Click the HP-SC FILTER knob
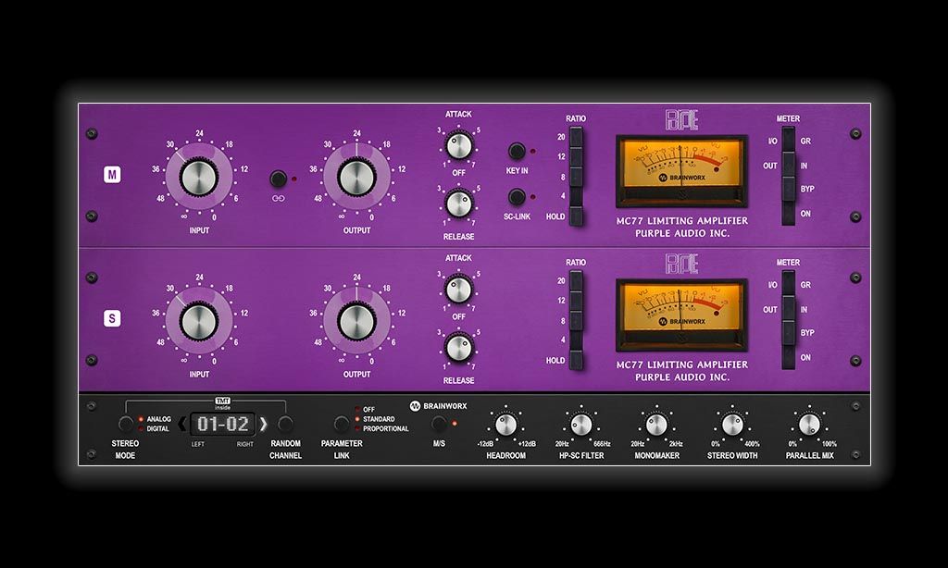 point(581,425)
